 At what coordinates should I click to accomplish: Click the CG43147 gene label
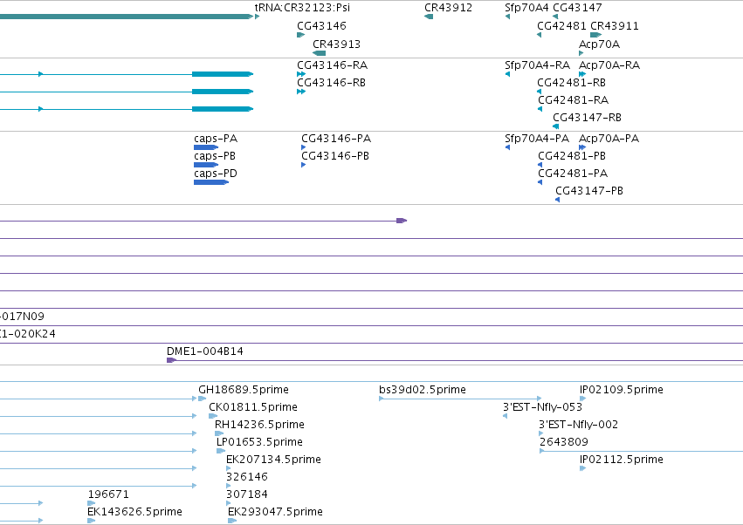577,8
